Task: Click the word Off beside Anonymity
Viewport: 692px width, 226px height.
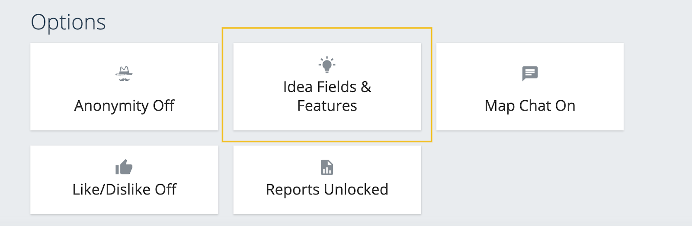Action: tap(163, 105)
